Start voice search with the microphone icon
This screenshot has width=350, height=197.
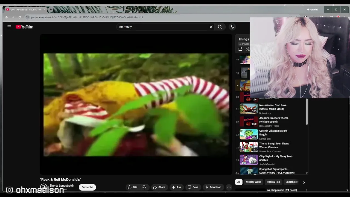232,27
